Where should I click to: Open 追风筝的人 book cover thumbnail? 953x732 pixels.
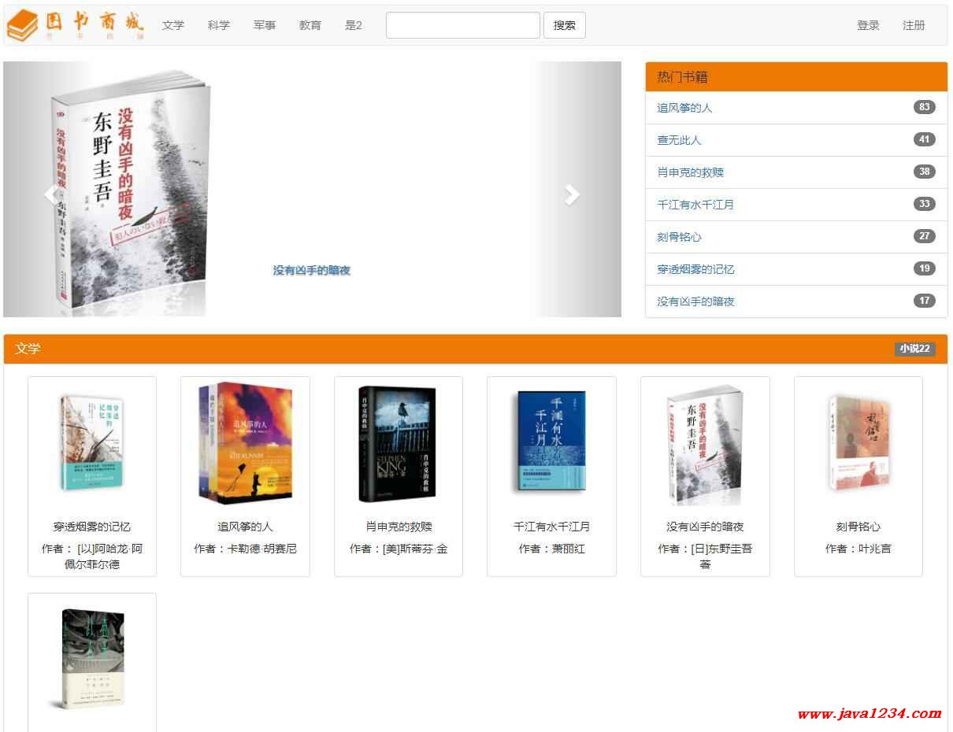[x=245, y=443]
